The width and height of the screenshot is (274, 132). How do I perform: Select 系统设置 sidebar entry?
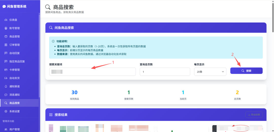[x=19, y=111]
